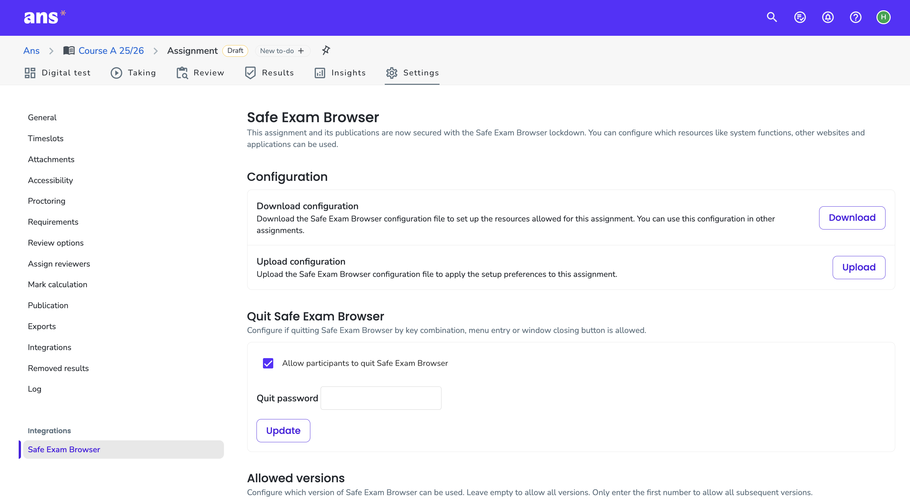Click the plus icon in New to-do

(x=301, y=51)
